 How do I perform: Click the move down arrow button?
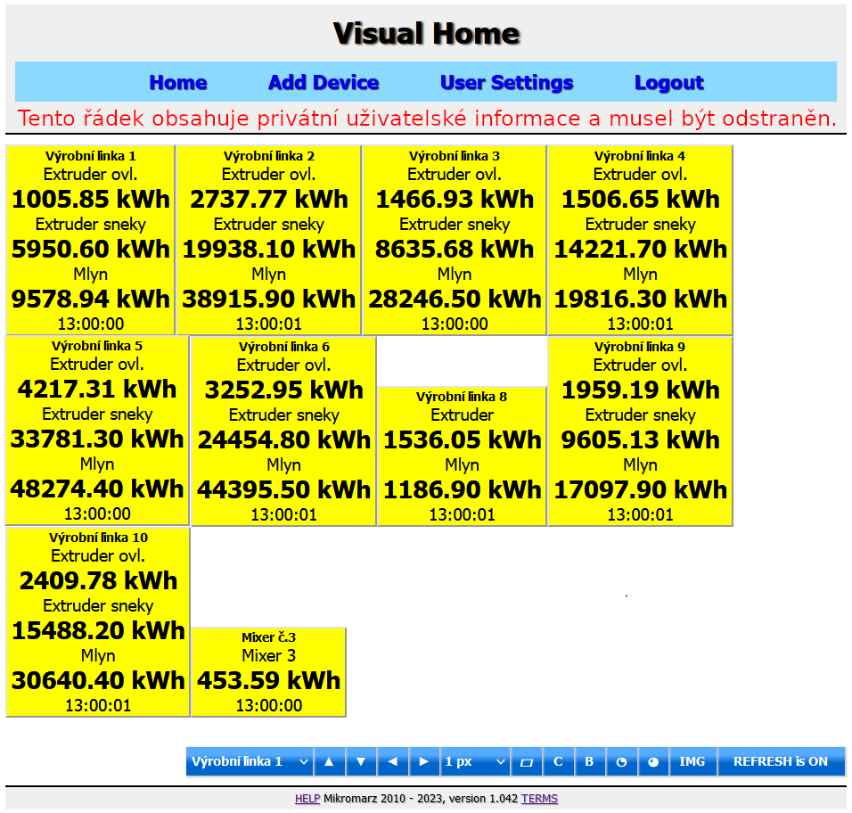pyautogui.click(x=361, y=761)
